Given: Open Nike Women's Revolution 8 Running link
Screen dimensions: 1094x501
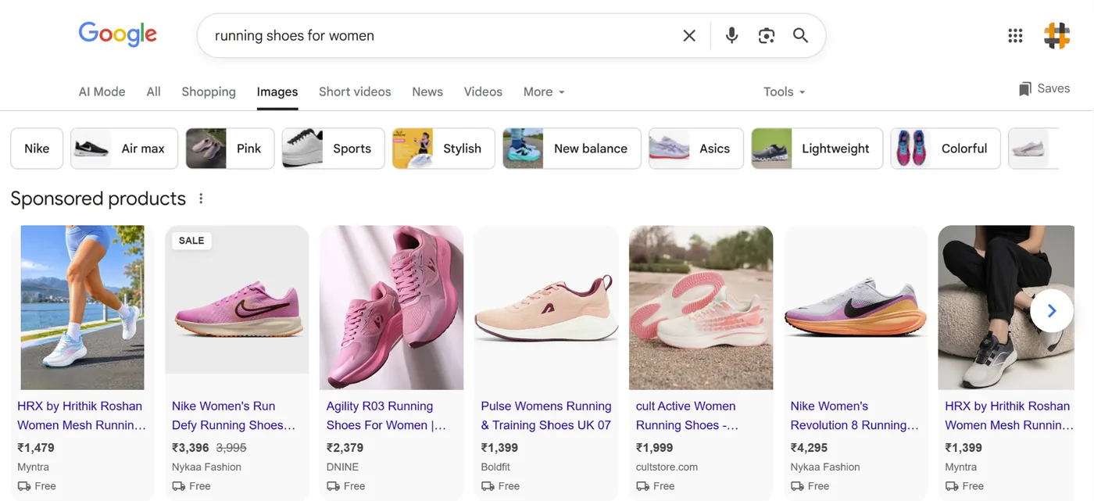Looking at the screenshot, I should tap(854, 416).
